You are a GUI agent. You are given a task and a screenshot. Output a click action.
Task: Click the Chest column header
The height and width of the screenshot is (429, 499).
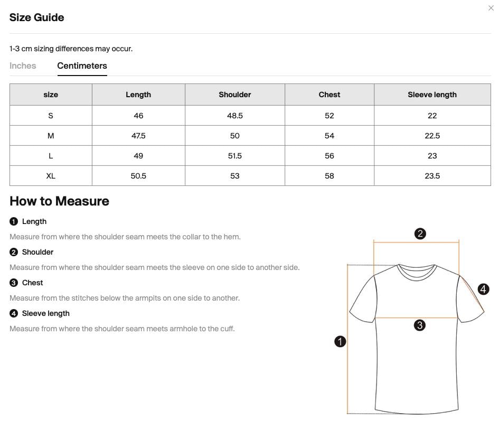pos(329,95)
